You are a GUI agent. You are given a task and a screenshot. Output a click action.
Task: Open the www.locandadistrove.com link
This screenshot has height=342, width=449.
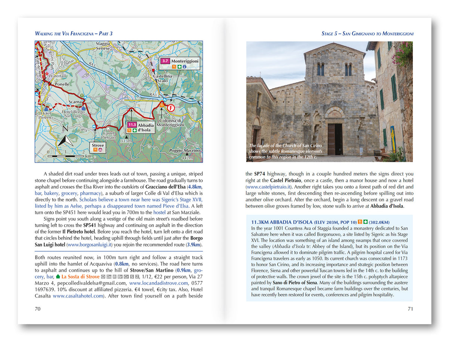[x=159, y=283]
